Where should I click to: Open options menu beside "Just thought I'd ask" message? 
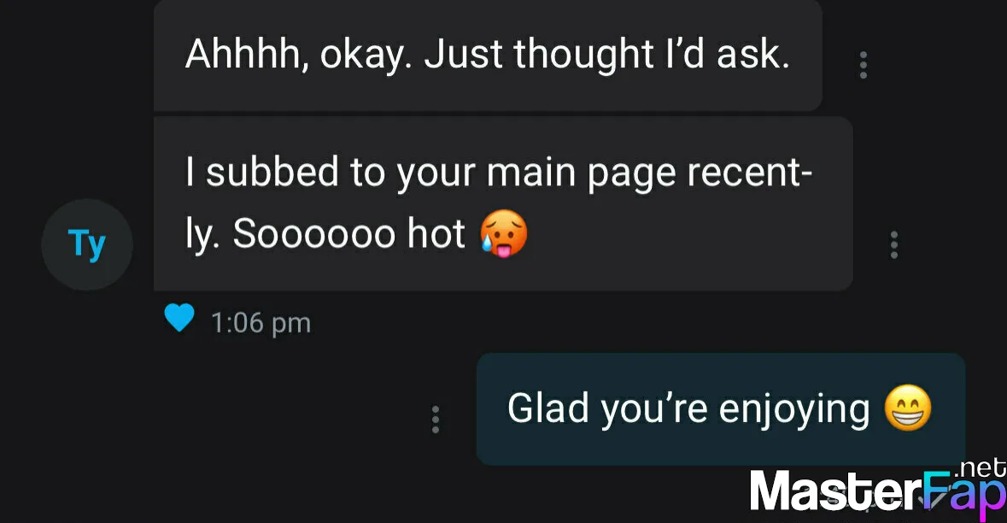tap(864, 65)
